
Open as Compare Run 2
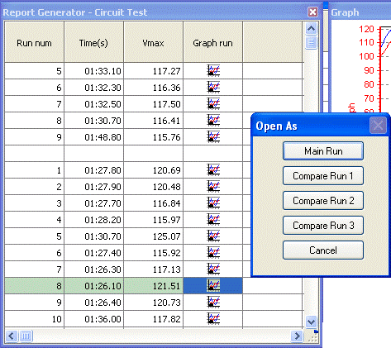323,201
